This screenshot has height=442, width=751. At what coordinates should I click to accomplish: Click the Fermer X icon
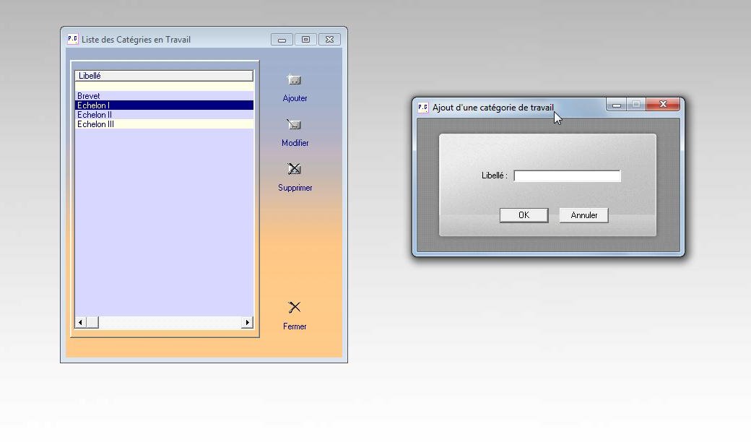[294, 308]
